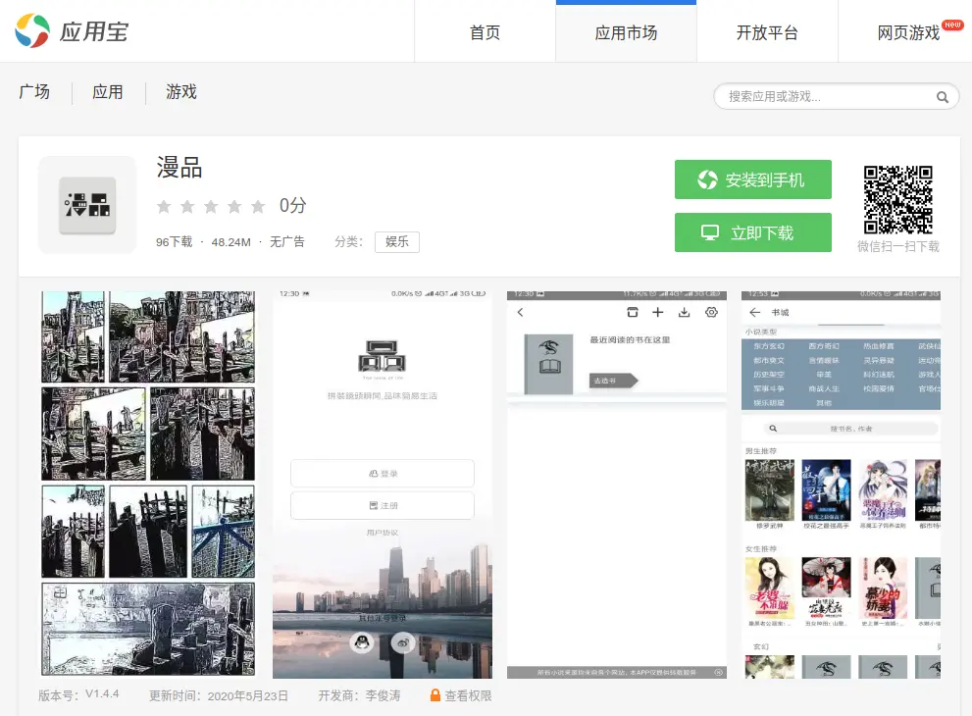Switch to the 应用市场 tab
This screenshot has height=716, width=972.
pos(626,32)
